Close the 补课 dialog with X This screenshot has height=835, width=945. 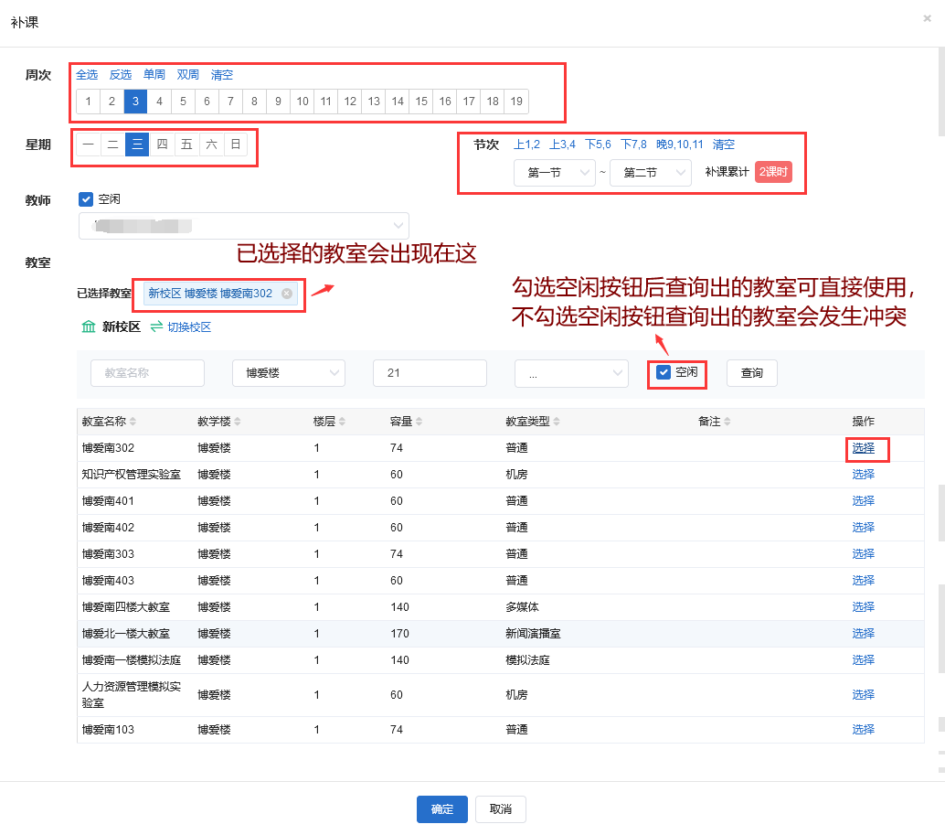pos(927,18)
